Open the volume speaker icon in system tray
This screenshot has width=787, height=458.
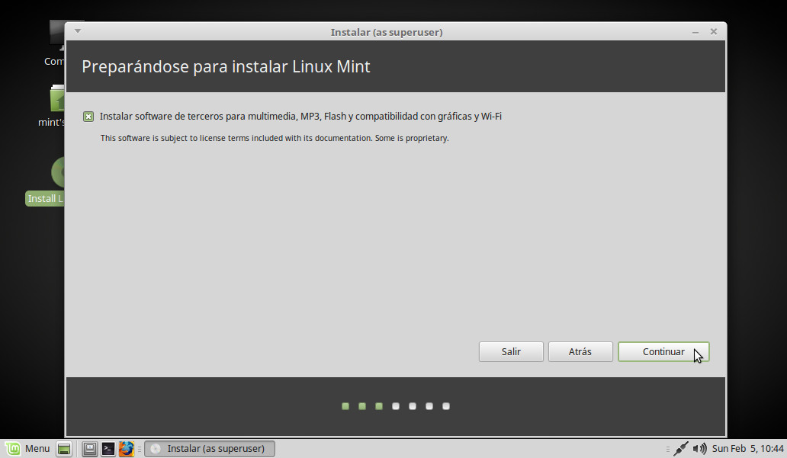coord(700,448)
